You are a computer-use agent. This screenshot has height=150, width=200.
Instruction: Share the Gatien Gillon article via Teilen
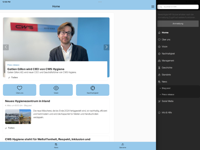(13, 78)
